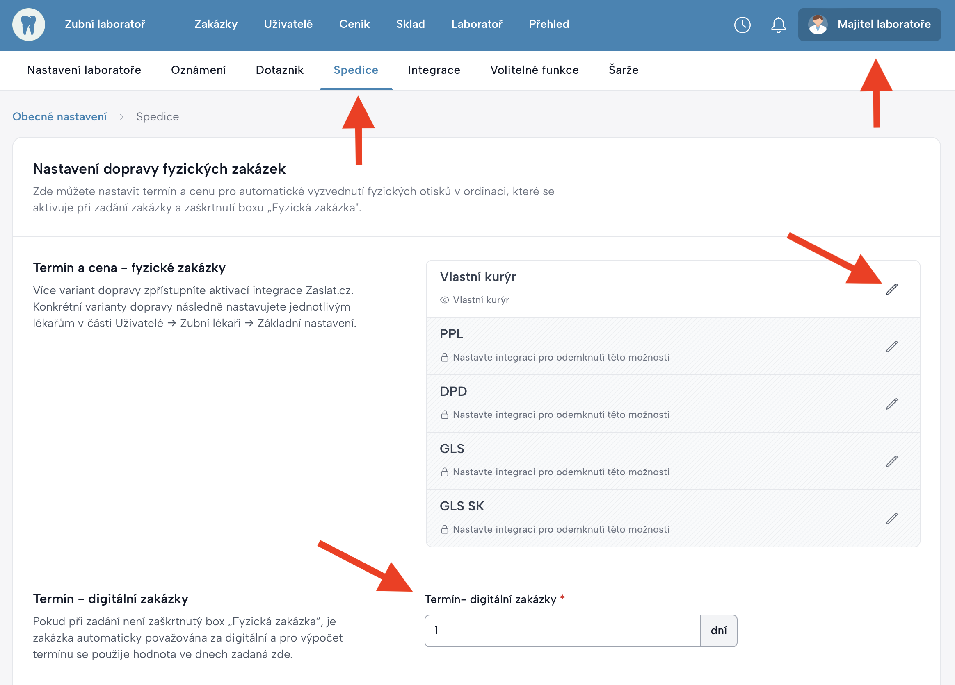The width and height of the screenshot is (955, 685).
Task: Switch to the Integrace tab
Action: [x=434, y=70]
